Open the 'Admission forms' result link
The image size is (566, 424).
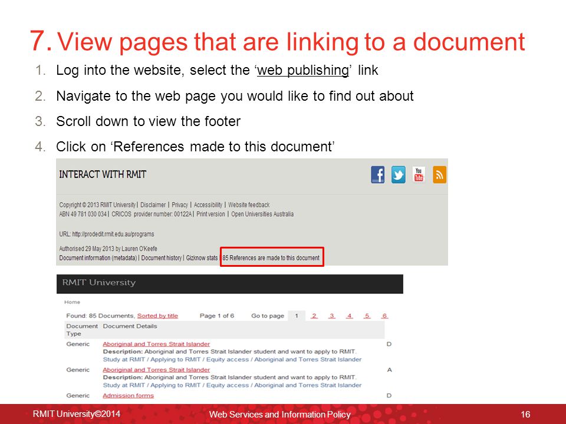[128, 396]
